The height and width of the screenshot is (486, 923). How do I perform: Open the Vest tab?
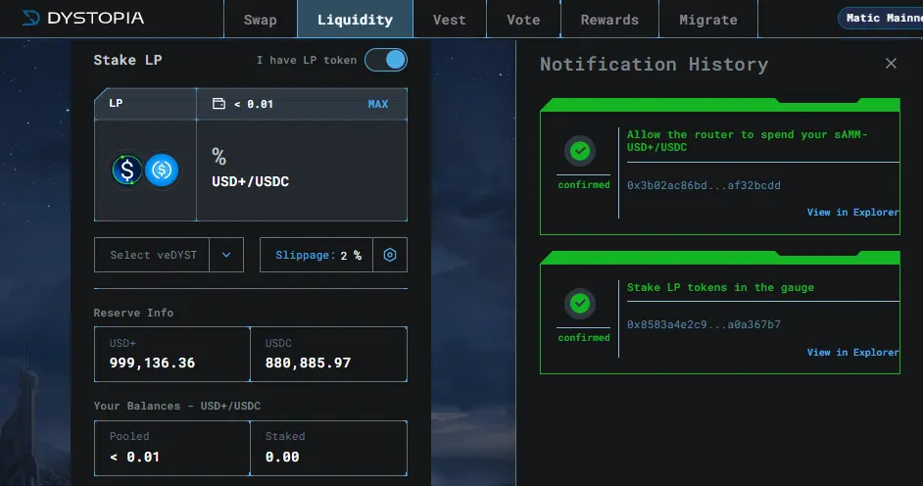point(449,20)
